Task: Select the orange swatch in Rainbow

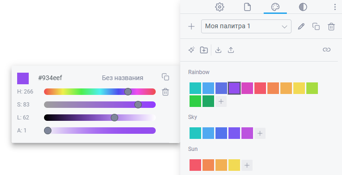Action: click(x=273, y=88)
